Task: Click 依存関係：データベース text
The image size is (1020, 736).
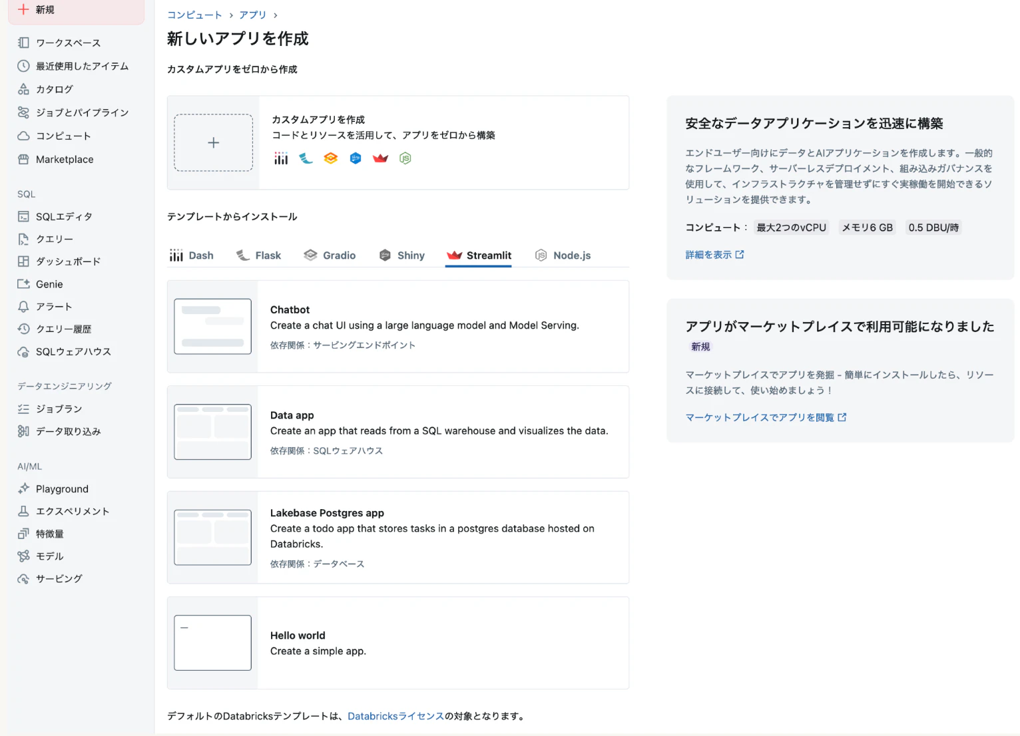Action: (317, 564)
